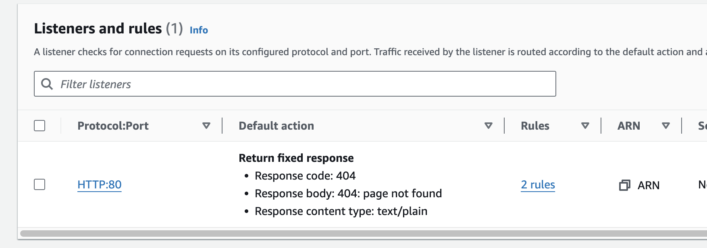The image size is (707, 248).
Task: Select the HTTP:80 listener row checkbox
Action: (40, 184)
